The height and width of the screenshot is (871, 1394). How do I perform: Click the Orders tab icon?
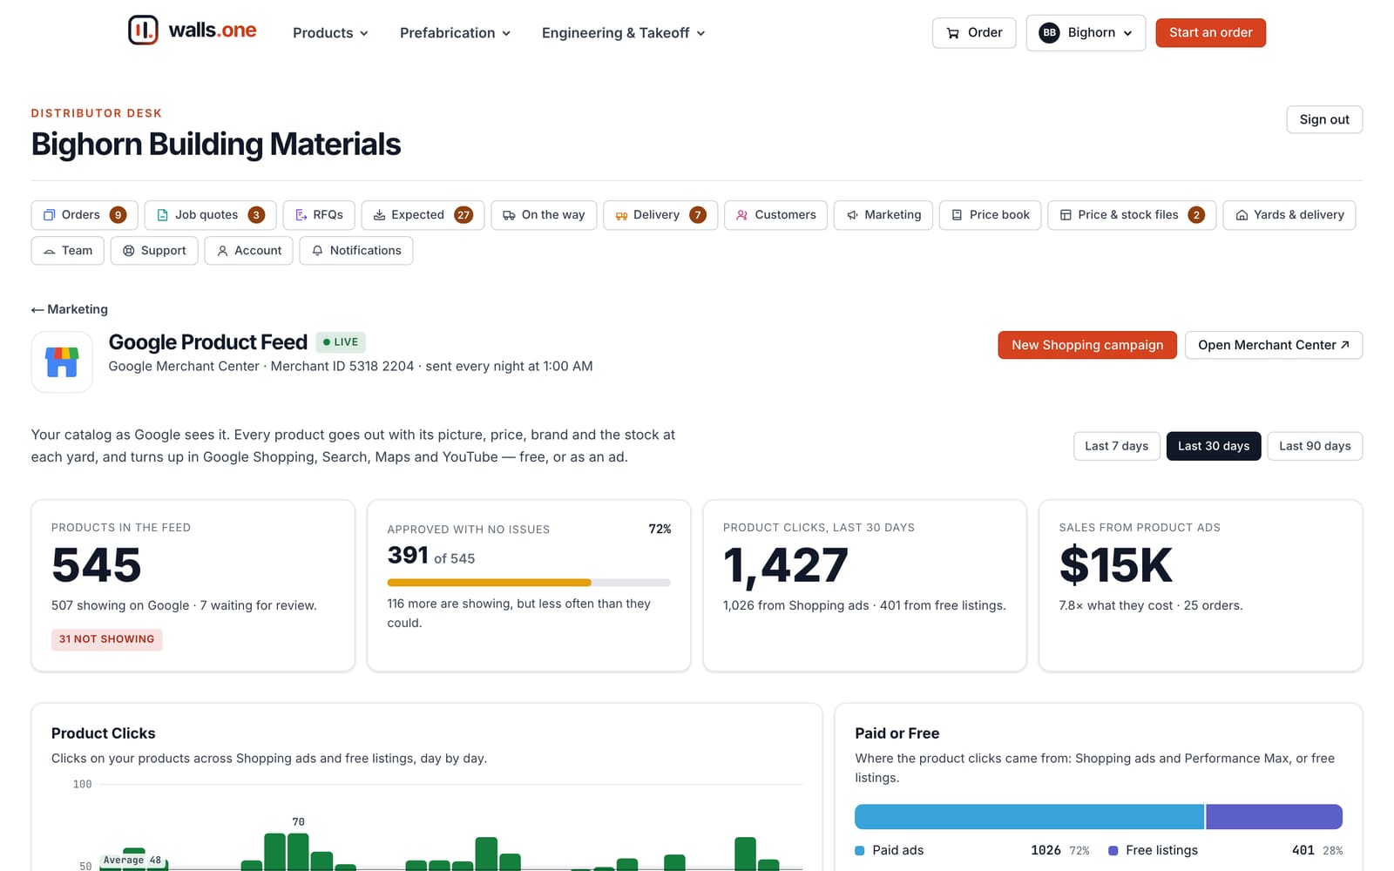tap(50, 215)
